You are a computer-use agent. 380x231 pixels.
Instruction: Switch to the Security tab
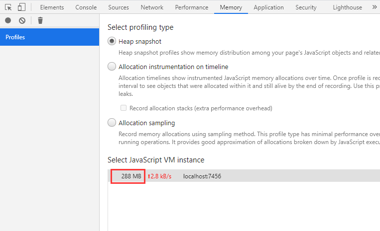click(x=306, y=7)
